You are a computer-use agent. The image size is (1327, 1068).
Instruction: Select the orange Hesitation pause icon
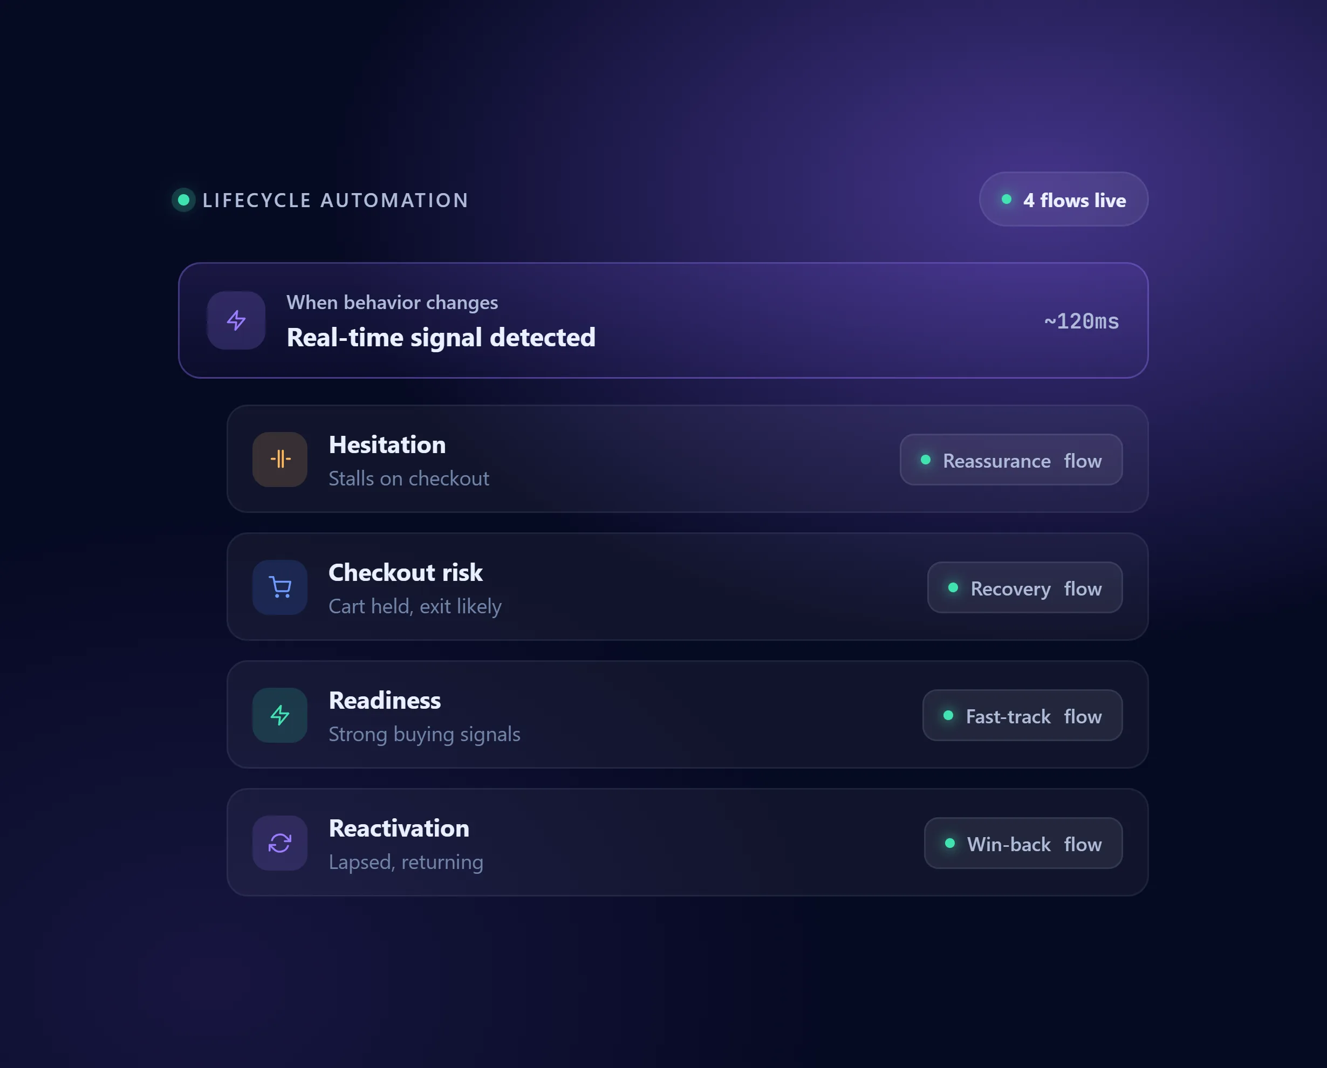280,459
